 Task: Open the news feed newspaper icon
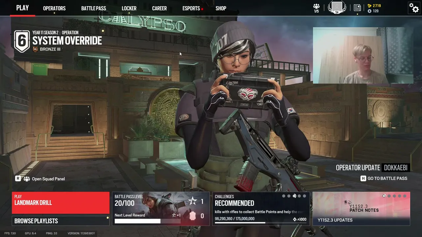click(x=357, y=8)
